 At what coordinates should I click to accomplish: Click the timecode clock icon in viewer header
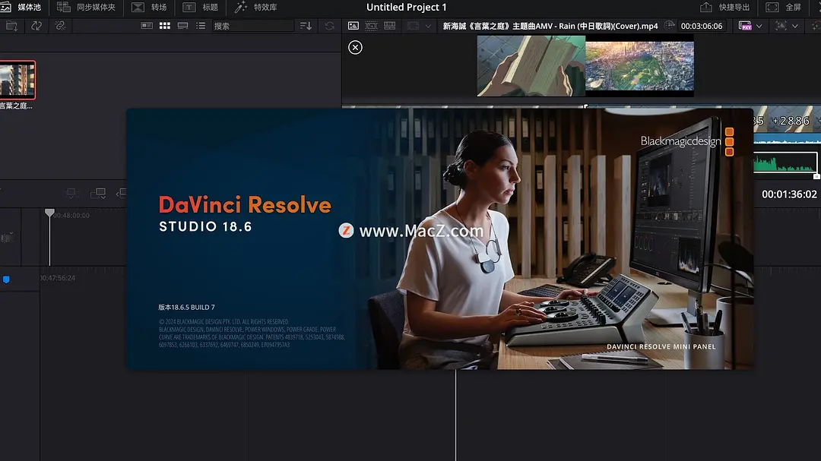(669, 26)
